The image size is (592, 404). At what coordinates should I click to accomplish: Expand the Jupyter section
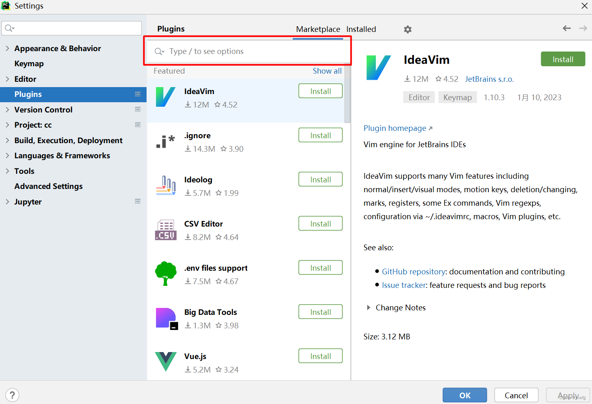pyautogui.click(x=7, y=202)
